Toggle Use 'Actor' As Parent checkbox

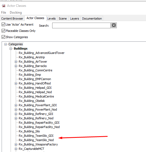(x=3, y=25)
